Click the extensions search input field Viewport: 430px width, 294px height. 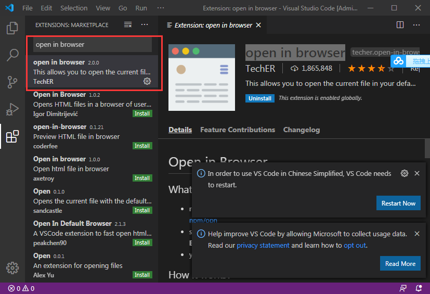[x=93, y=44]
